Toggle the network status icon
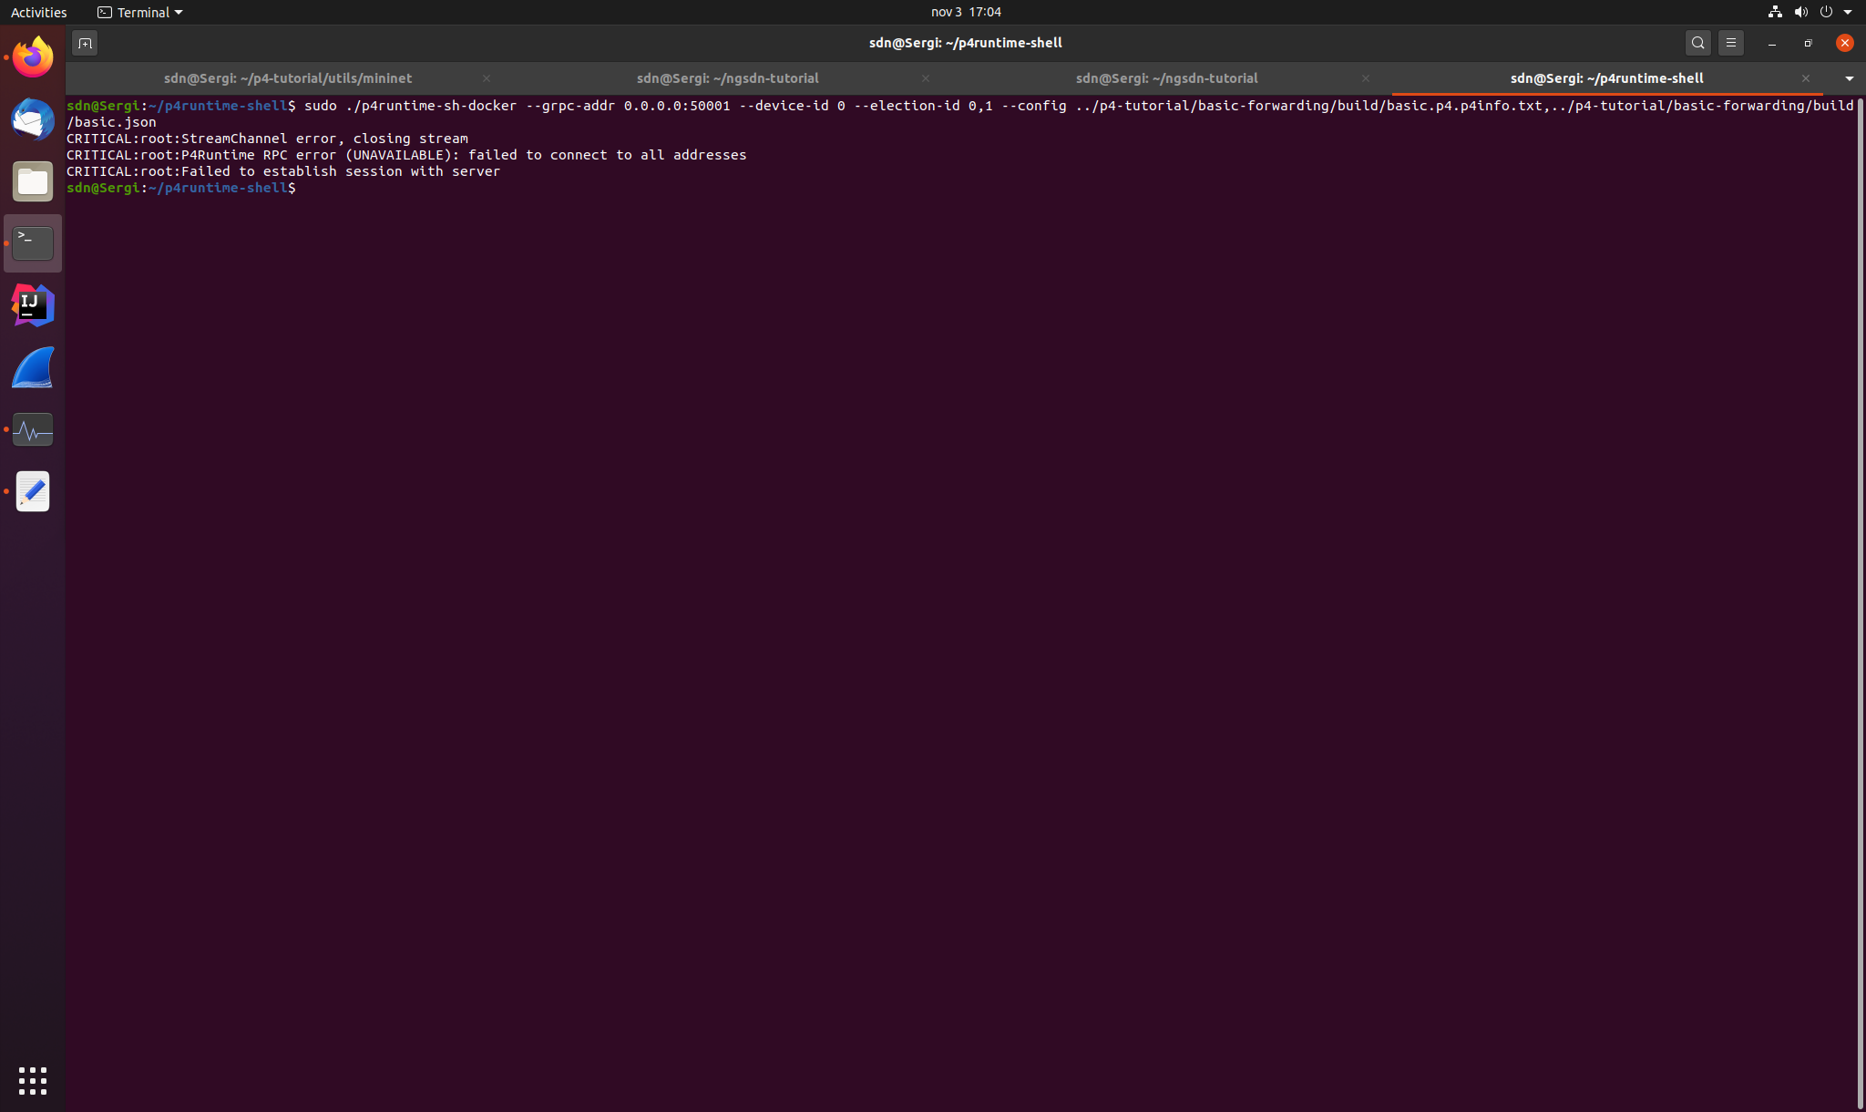 (x=1773, y=12)
